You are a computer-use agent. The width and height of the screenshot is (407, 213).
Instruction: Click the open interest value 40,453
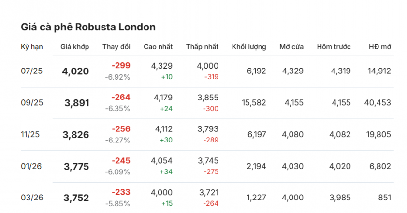378,103
